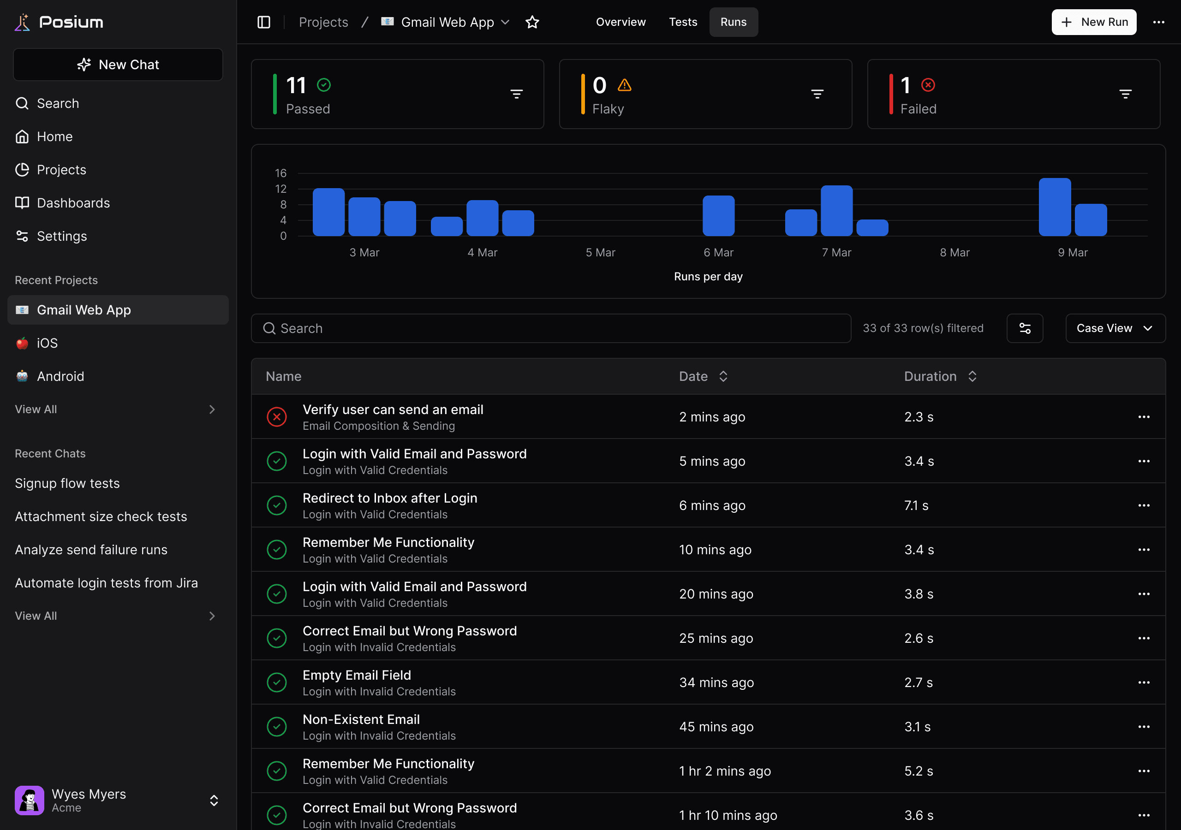Switch to the Tests tab
1181x830 pixels.
683,22
